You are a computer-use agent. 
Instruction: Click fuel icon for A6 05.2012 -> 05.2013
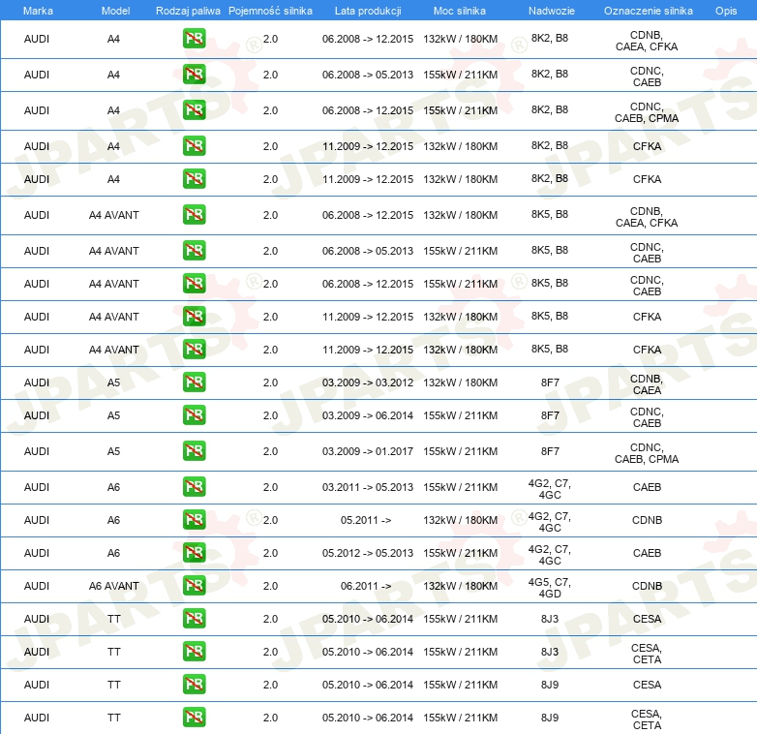[x=194, y=553]
